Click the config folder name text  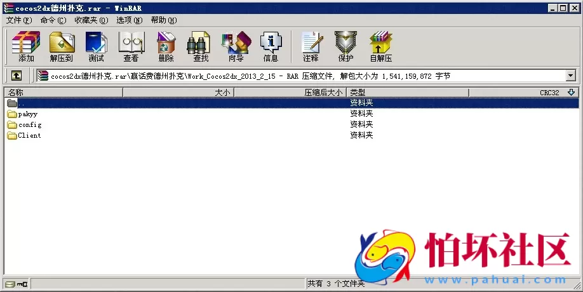tap(30, 125)
